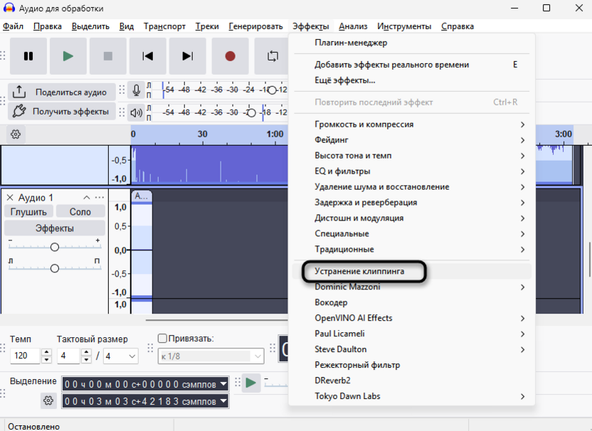Open the Инструменты menu
This screenshot has width=592, height=431.
pyautogui.click(x=404, y=26)
